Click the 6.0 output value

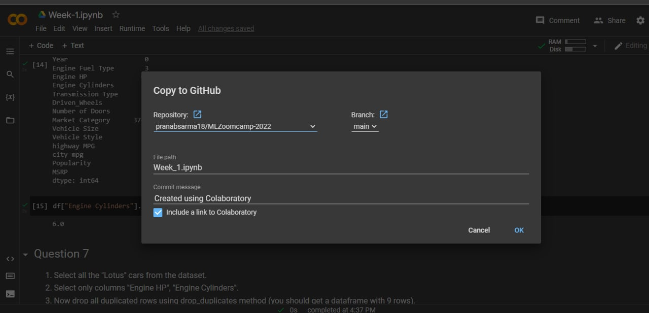[x=58, y=224]
